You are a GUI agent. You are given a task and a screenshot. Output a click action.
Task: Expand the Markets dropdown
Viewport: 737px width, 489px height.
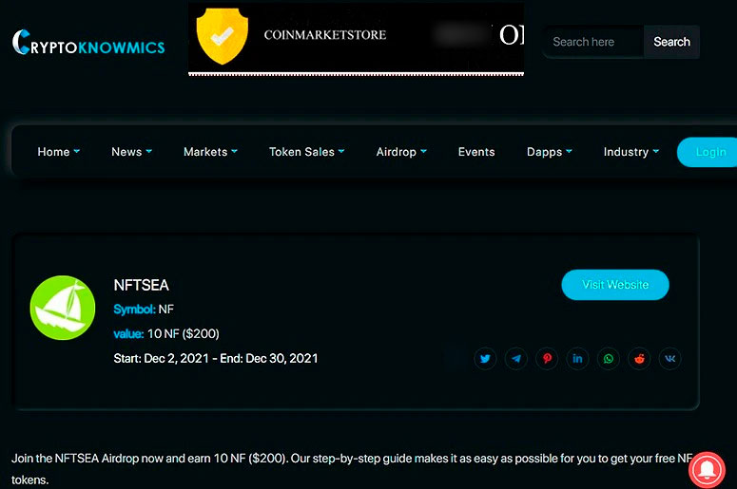210,152
